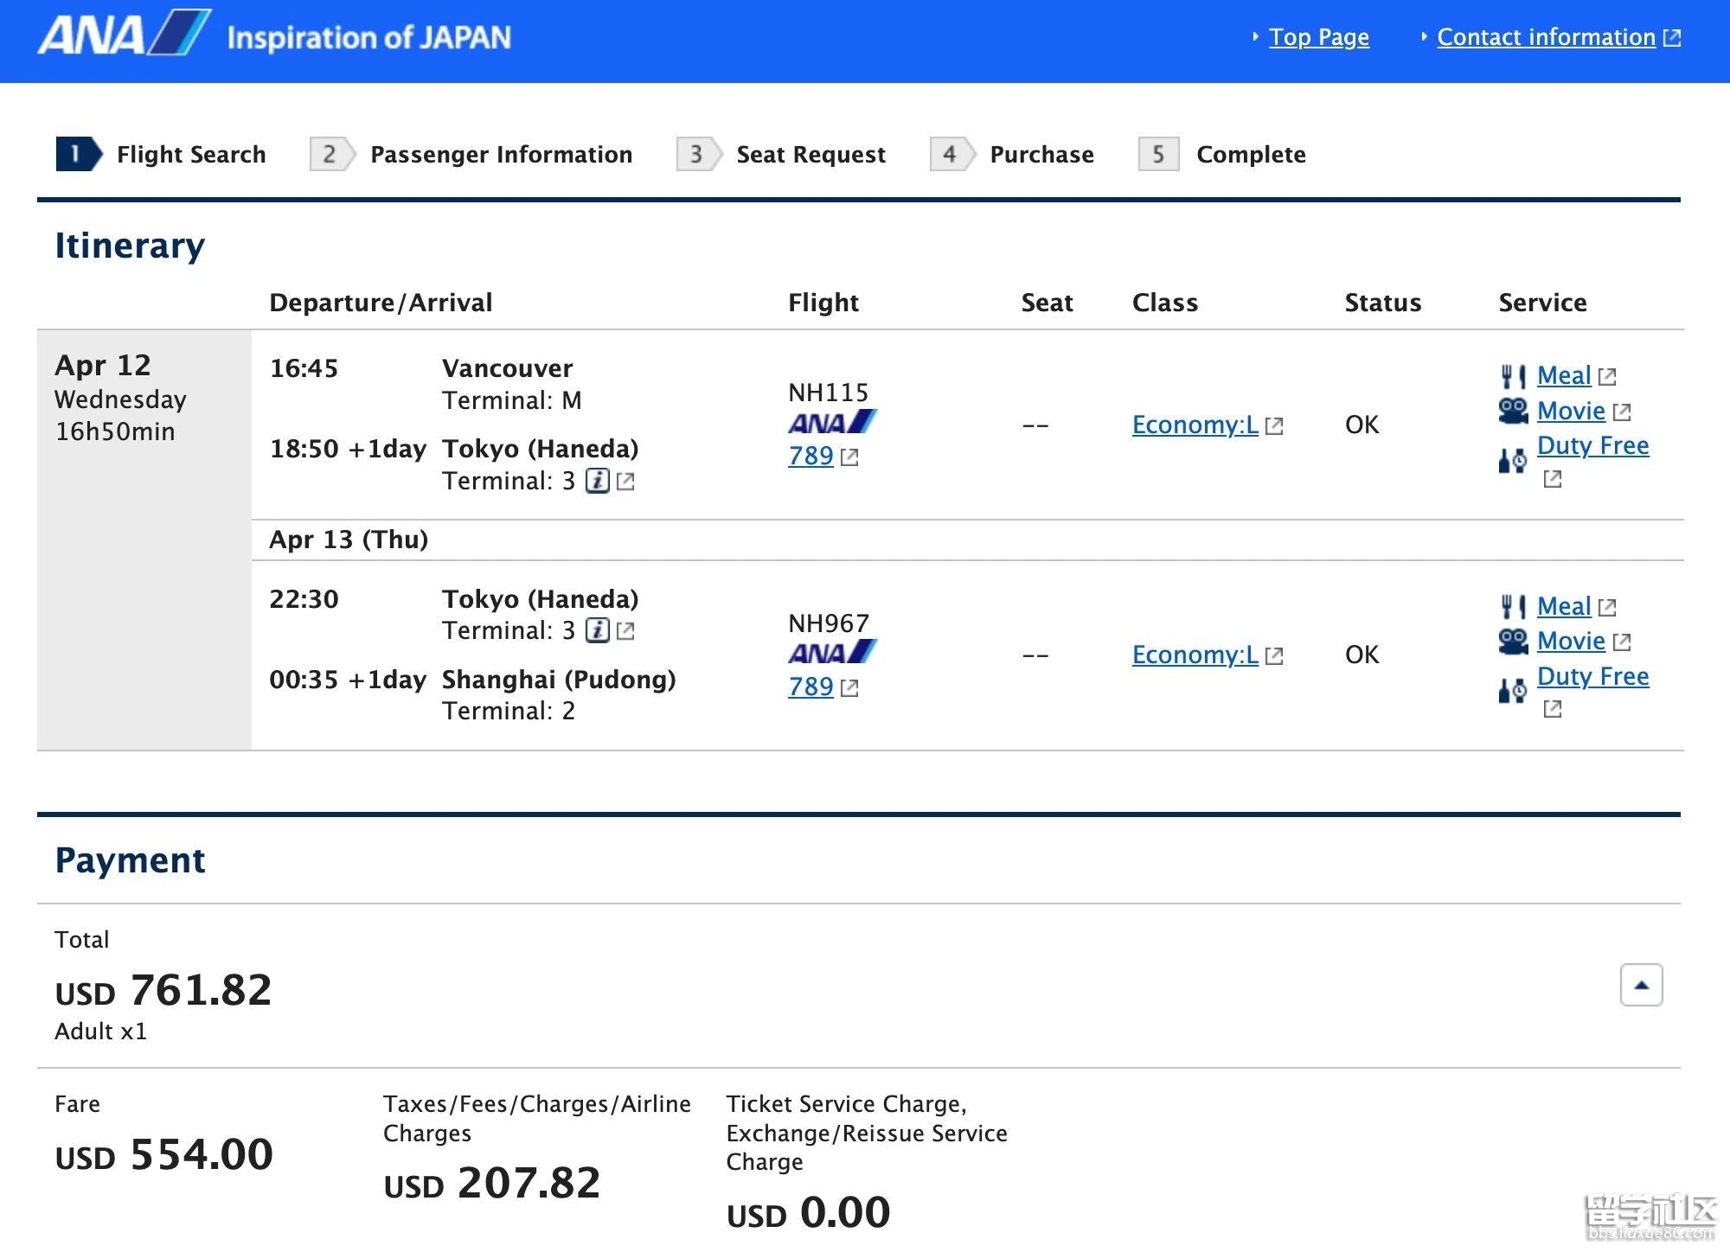
Task: Click external-link icon below NH967 Duty Free
Action: 1553,709
